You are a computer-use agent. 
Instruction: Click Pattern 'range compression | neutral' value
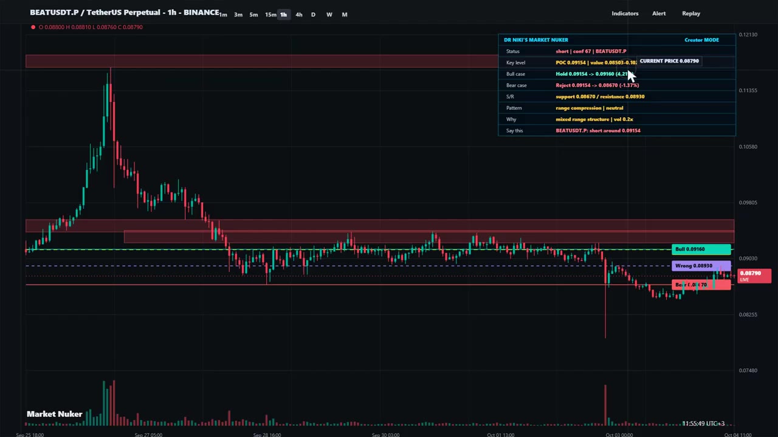point(589,108)
